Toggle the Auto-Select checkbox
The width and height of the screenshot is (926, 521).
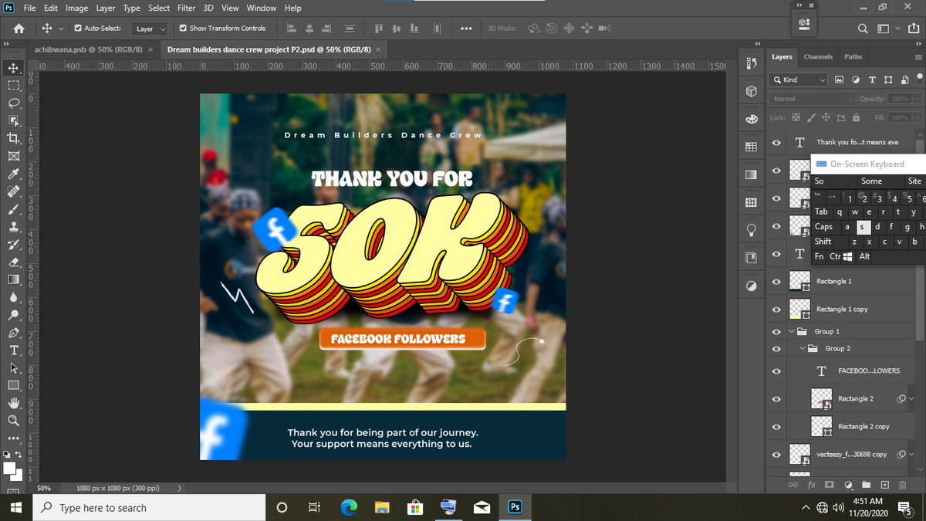(78, 28)
